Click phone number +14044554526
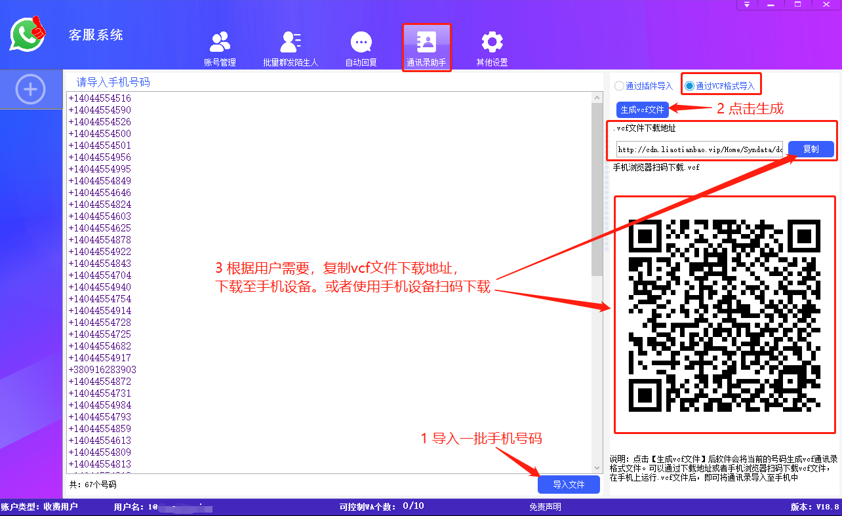The image size is (842, 516). pos(100,122)
